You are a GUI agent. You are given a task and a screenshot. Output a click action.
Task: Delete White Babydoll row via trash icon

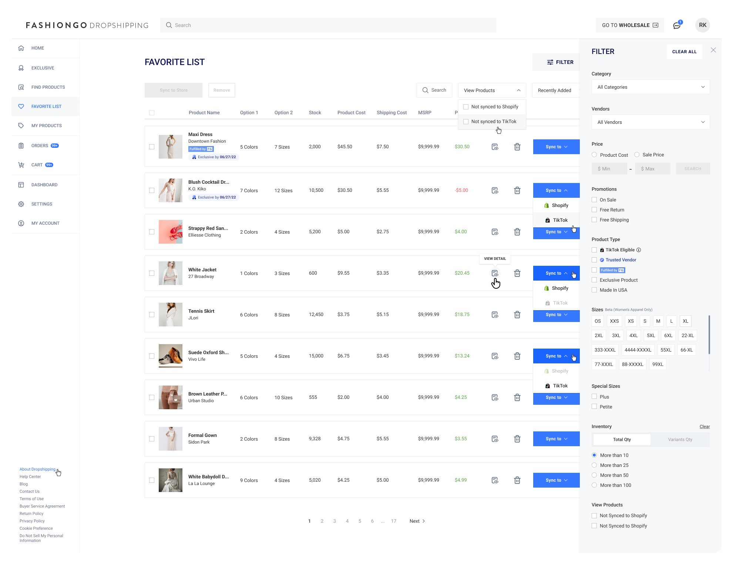pos(517,480)
